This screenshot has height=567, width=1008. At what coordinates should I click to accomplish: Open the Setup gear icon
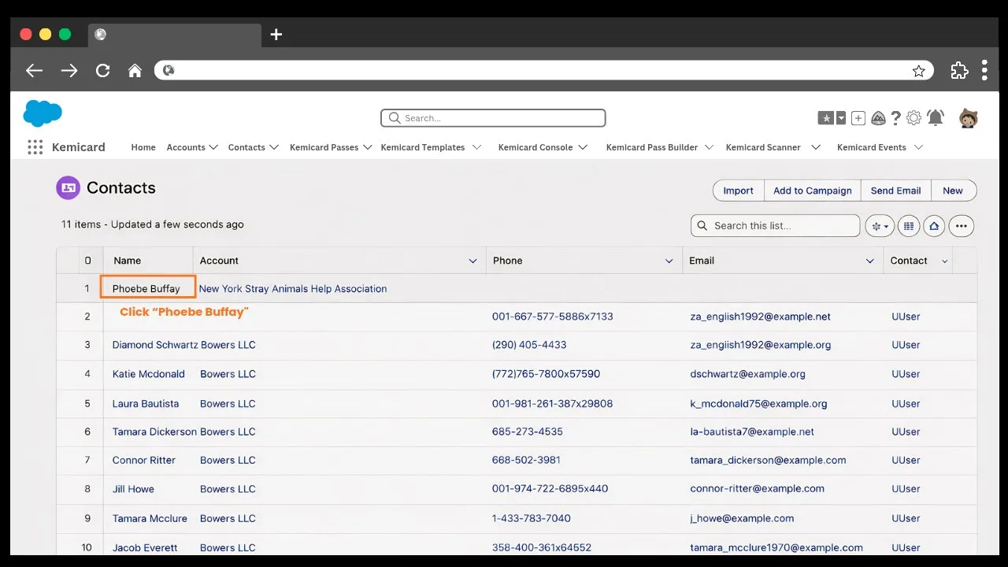click(x=913, y=118)
